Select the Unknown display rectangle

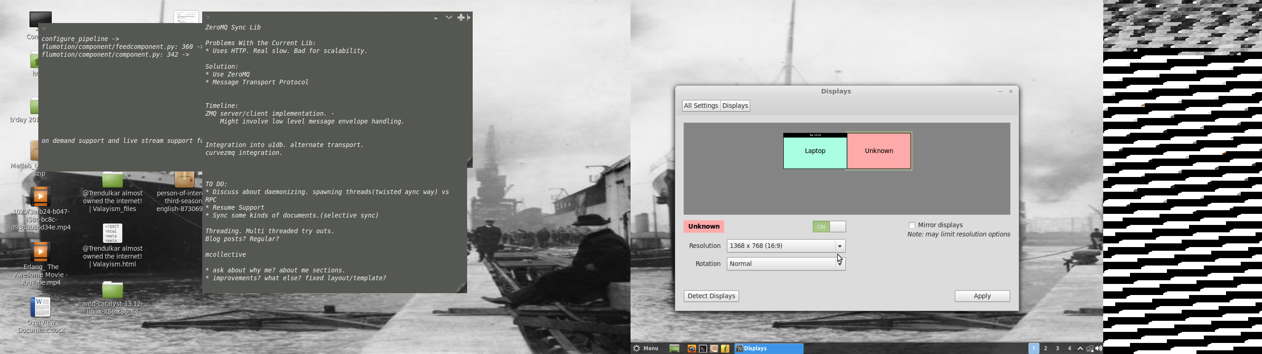point(879,151)
